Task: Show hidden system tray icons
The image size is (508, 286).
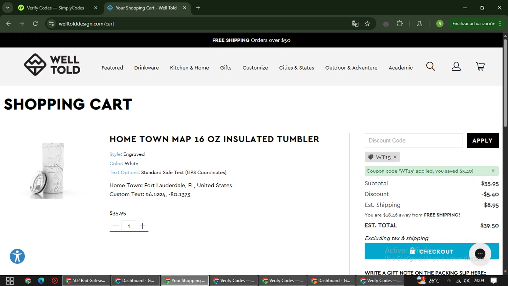Action: [x=449, y=281]
